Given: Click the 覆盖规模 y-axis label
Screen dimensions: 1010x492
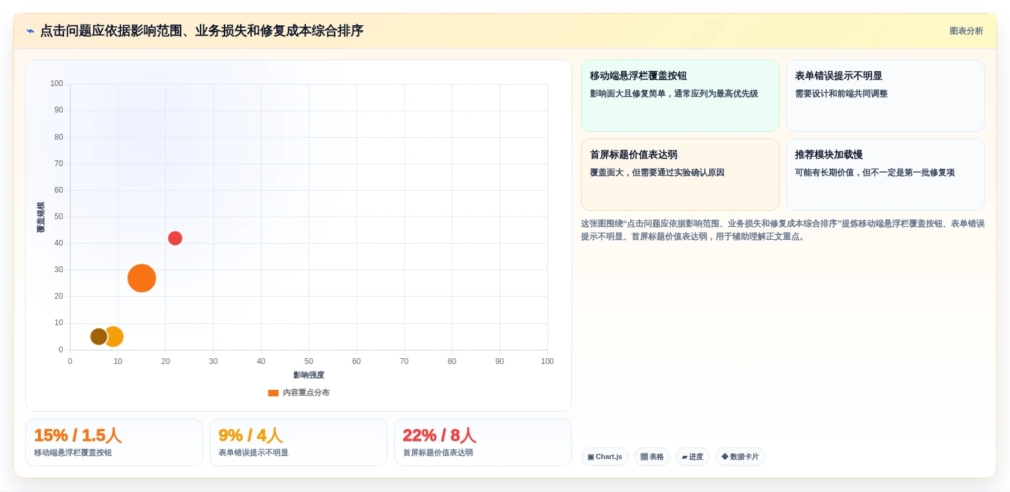Looking at the screenshot, I should [x=41, y=217].
